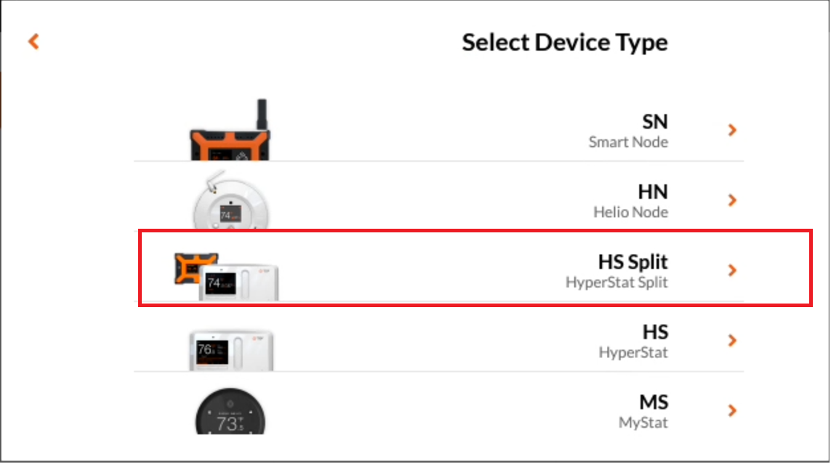Go back using the orange back arrow
This screenshot has height=464, width=831.
pyautogui.click(x=33, y=41)
